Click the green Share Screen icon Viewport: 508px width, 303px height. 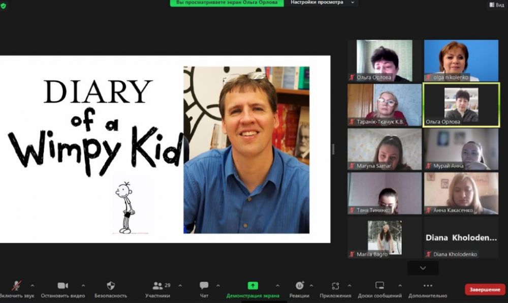click(x=252, y=286)
